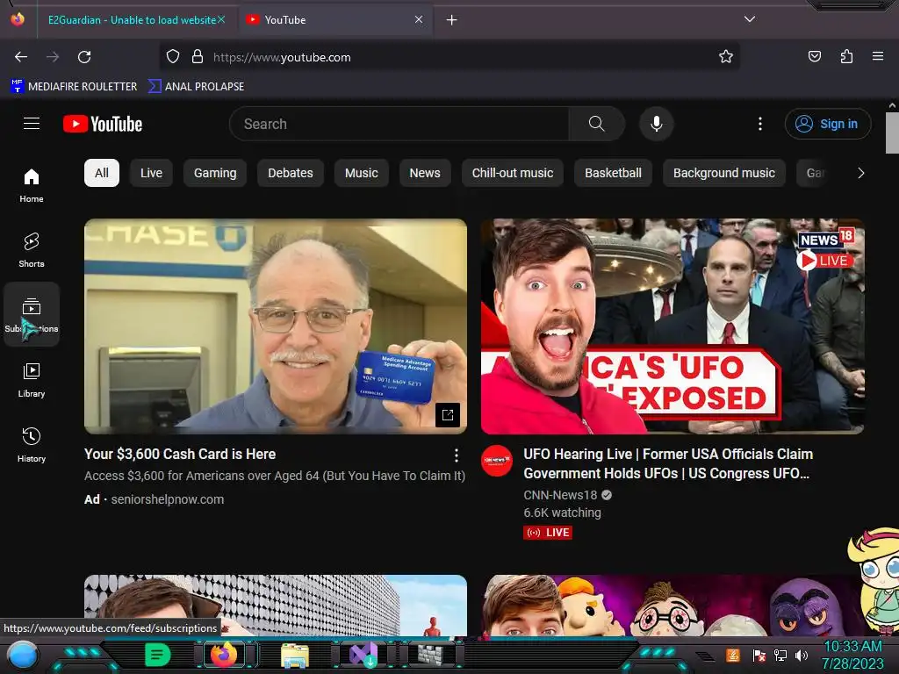Viewport: 899px width, 674px height.
Task: Select the Music filter chip
Action: (361, 173)
